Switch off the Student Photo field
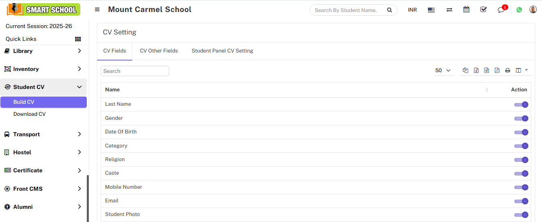This screenshot has width=542, height=222. coord(521,215)
